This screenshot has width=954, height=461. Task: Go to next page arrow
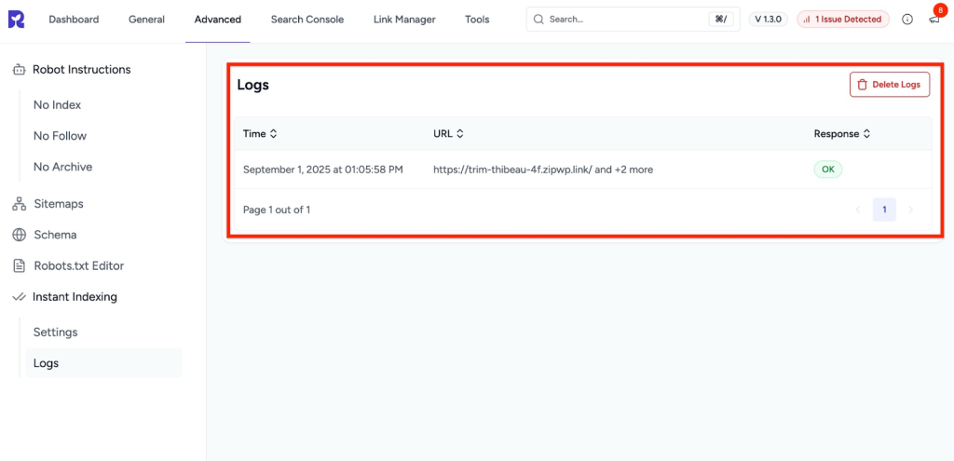(x=911, y=210)
